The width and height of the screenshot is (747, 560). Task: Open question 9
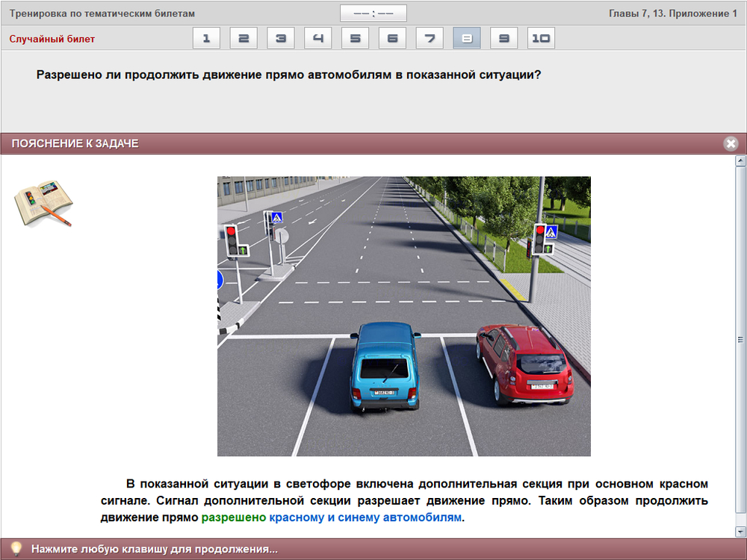[x=504, y=39]
